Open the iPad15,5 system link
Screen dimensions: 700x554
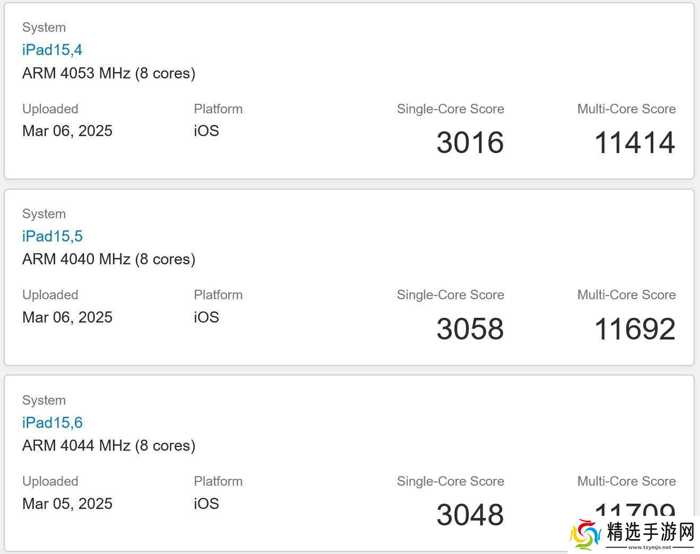(52, 236)
